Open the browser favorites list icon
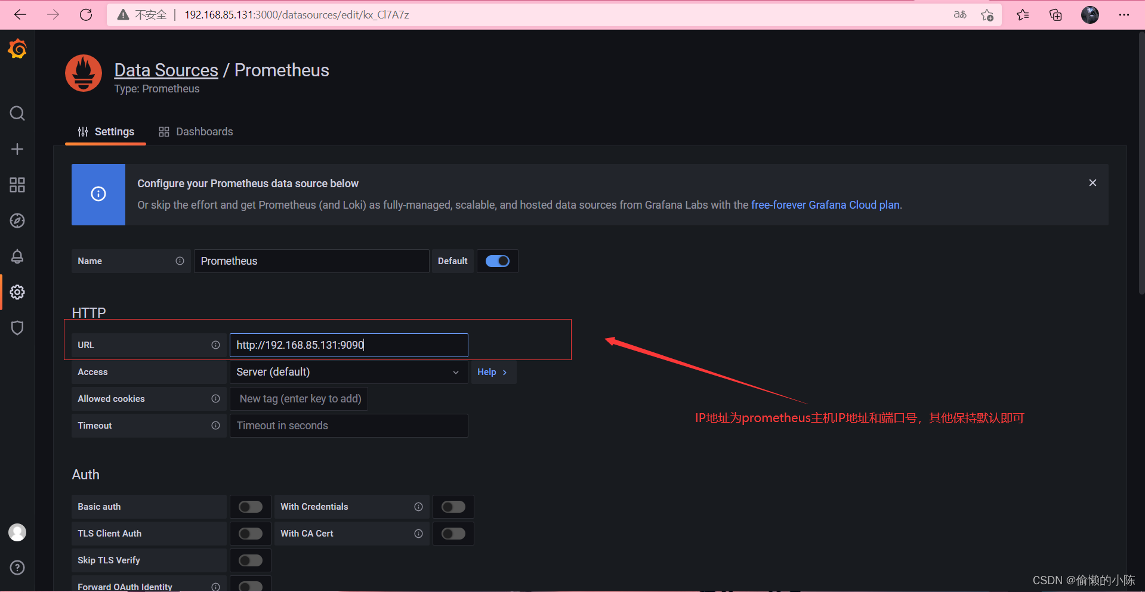The image size is (1145, 592). [1023, 15]
